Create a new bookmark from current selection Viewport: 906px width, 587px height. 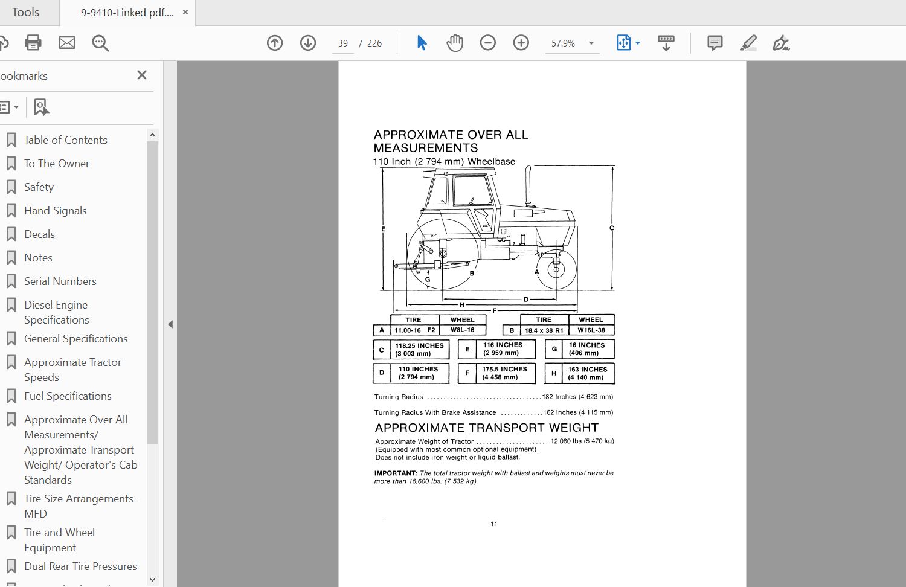41,106
